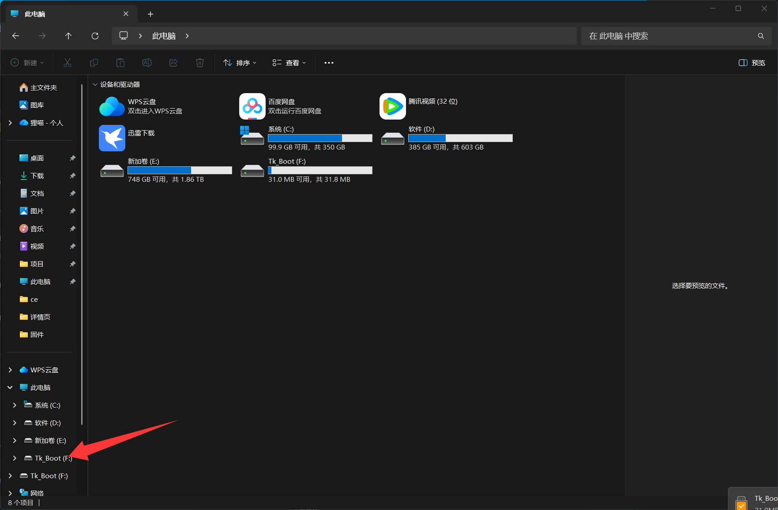778x510 pixels.
Task: Expand 软件 (D:) in the tree
Action: coord(15,423)
